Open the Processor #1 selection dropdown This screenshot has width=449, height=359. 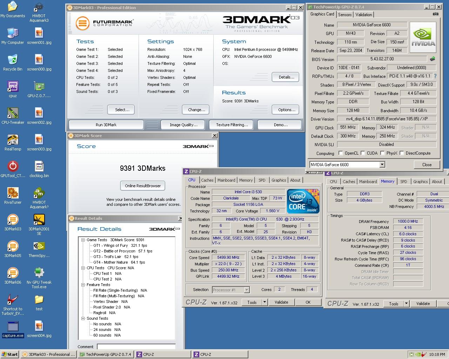pos(247,290)
